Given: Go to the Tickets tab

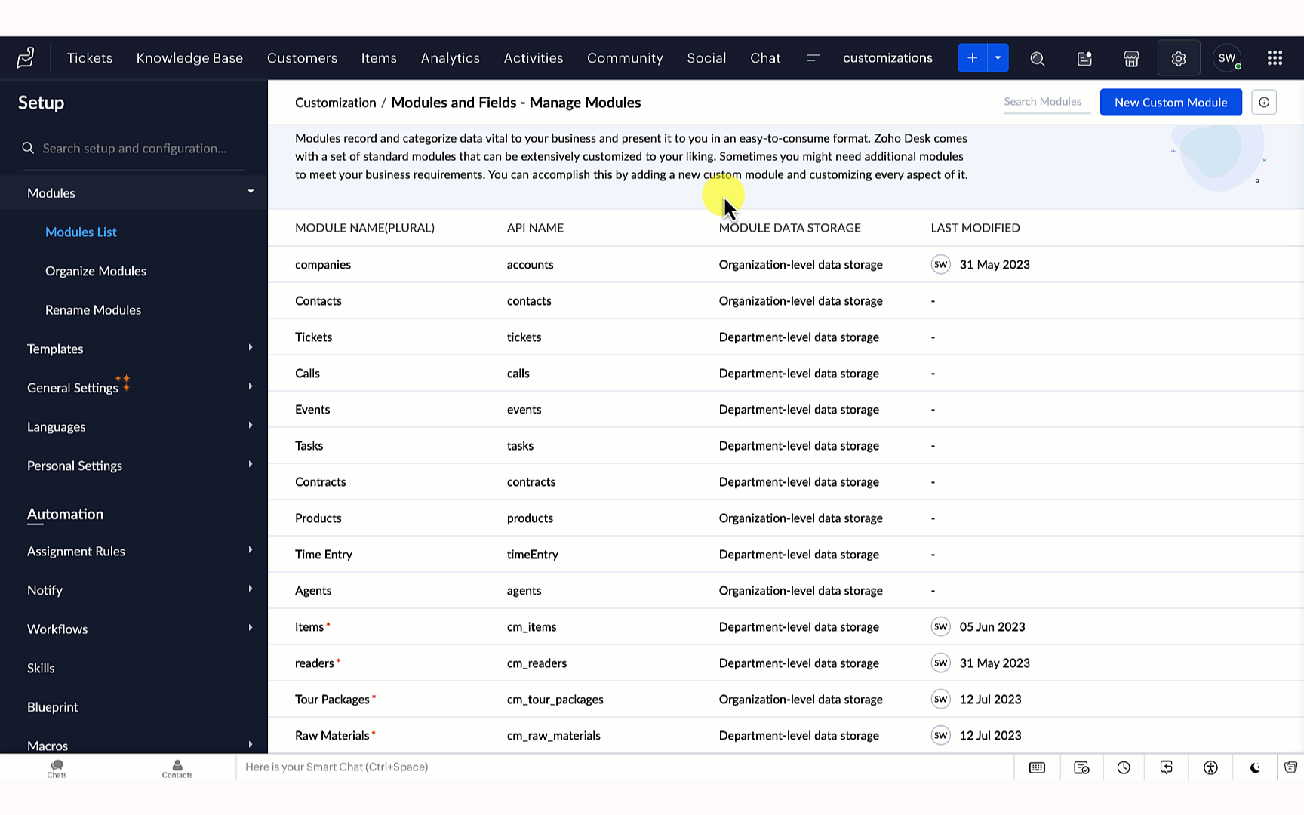Looking at the screenshot, I should (90, 58).
